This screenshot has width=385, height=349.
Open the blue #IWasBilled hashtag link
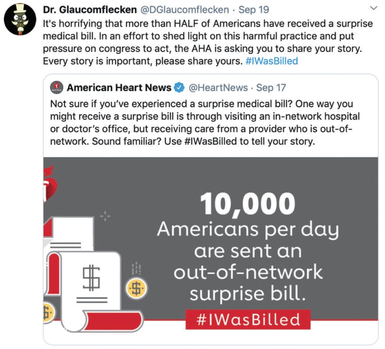(271, 61)
